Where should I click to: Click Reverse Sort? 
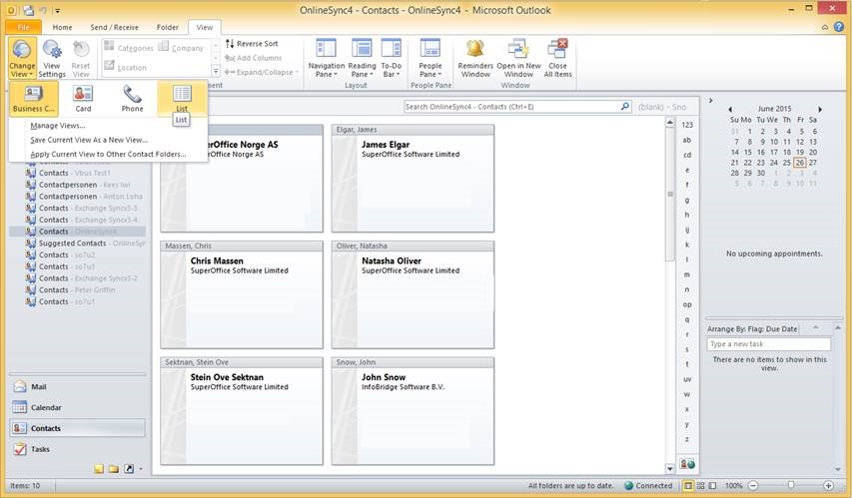point(252,44)
